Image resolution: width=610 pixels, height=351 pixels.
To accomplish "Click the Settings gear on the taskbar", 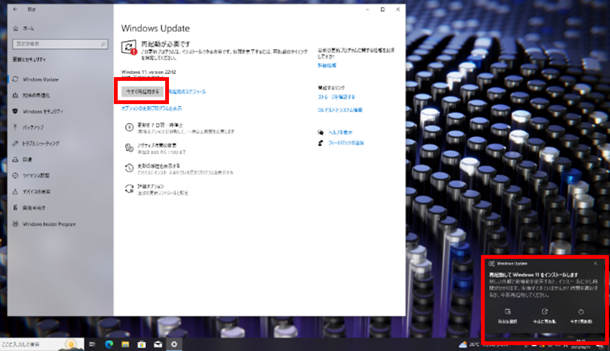I will tap(174, 345).
